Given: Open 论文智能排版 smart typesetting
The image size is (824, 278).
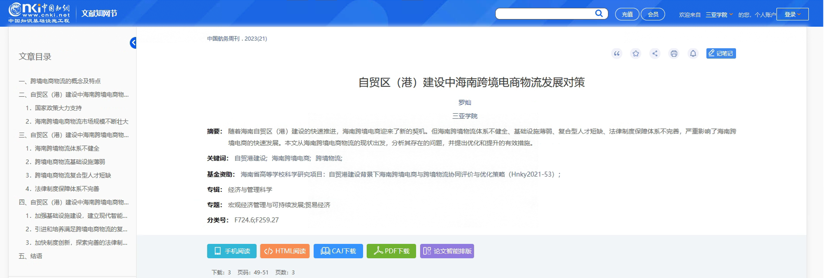Looking at the screenshot, I should pyautogui.click(x=447, y=251).
